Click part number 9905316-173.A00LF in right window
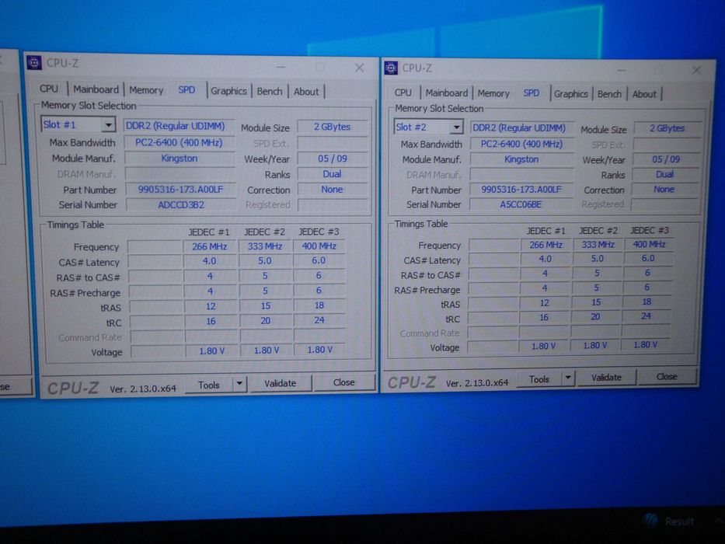Image resolution: width=725 pixels, height=544 pixels. click(521, 189)
